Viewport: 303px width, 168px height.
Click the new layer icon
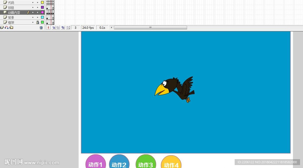click(2, 27)
